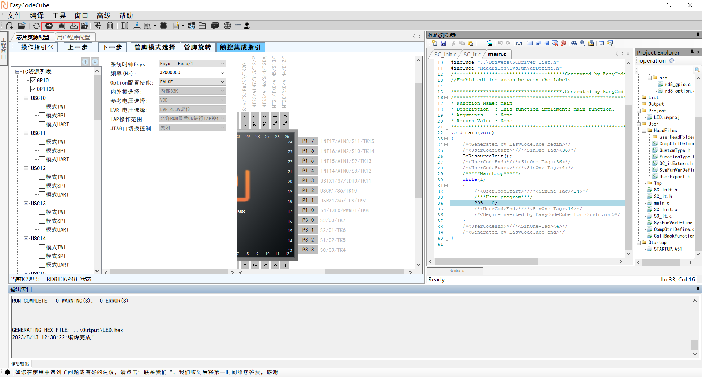702x377 pixels.
Task: Click the 管脚旋转 button
Action: [197, 47]
